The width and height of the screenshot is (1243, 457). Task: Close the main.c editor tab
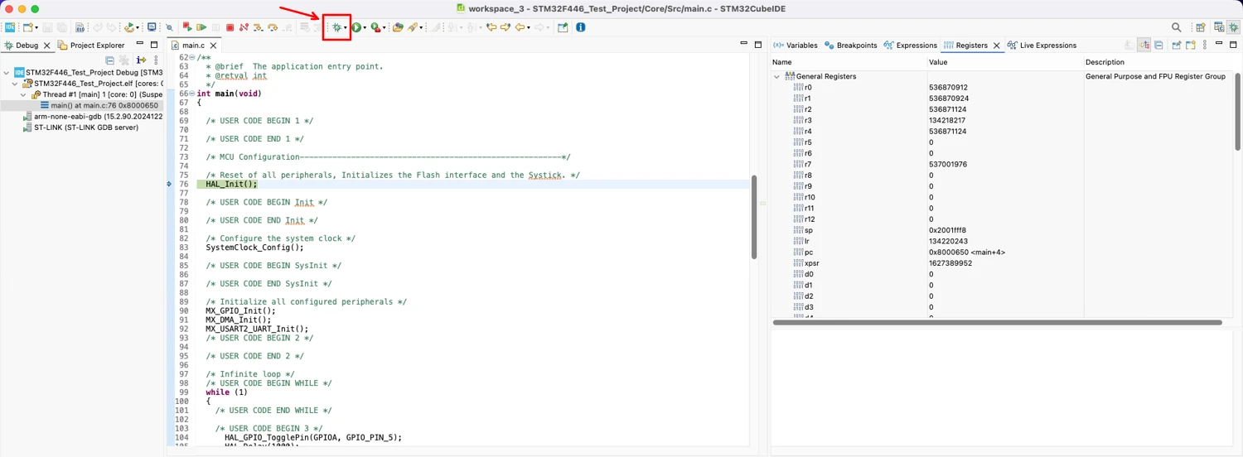[213, 46]
